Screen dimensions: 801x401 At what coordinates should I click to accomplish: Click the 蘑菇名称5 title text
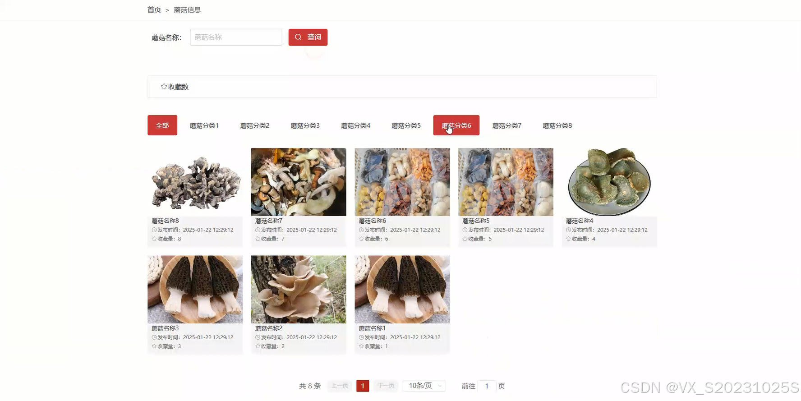[x=476, y=221]
